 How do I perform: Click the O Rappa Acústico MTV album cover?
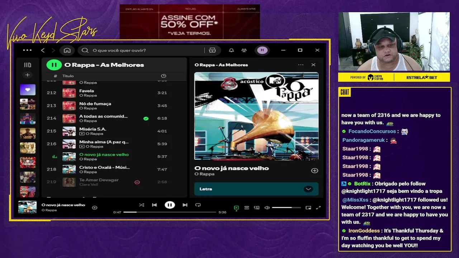pos(256,116)
